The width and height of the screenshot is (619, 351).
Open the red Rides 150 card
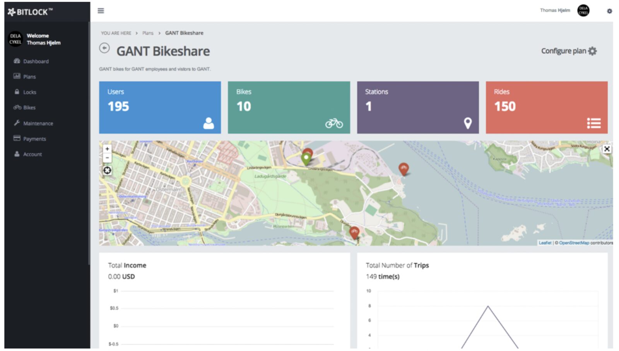pos(547,107)
